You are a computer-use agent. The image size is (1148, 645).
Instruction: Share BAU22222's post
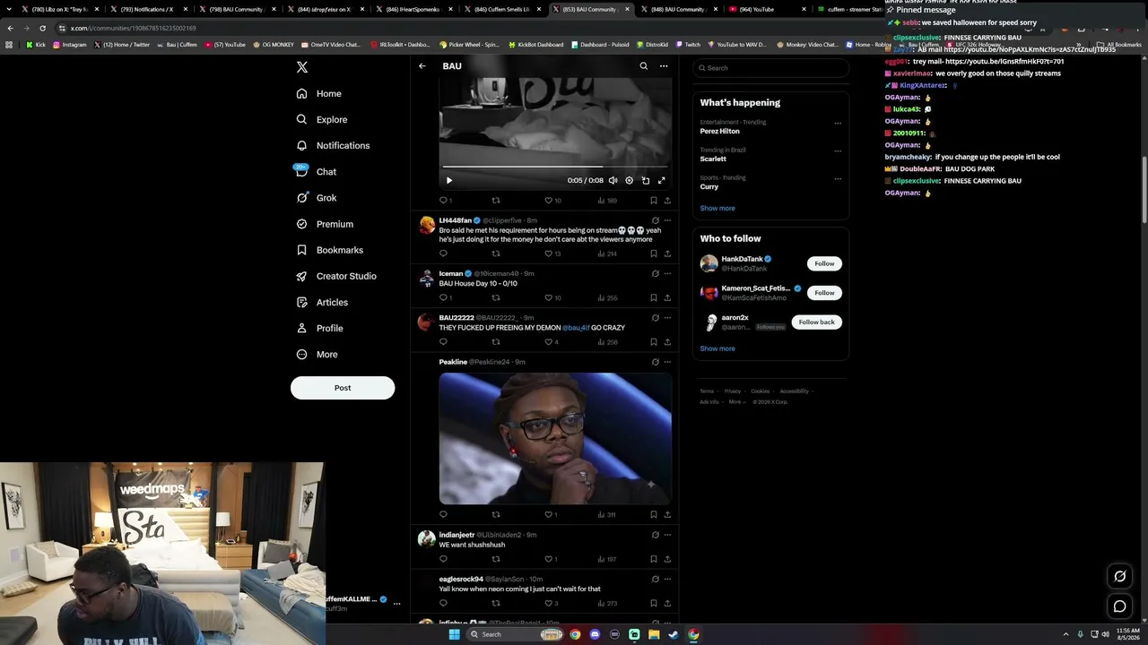(667, 342)
